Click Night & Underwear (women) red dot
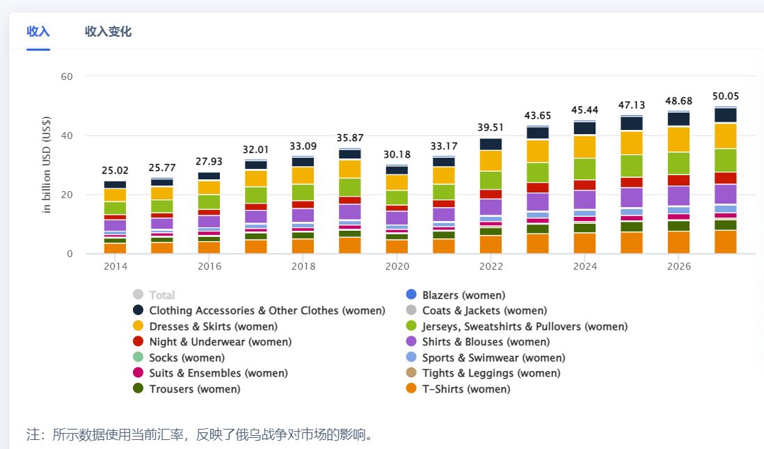This screenshot has height=449, width=764. pyautogui.click(x=138, y=342)
